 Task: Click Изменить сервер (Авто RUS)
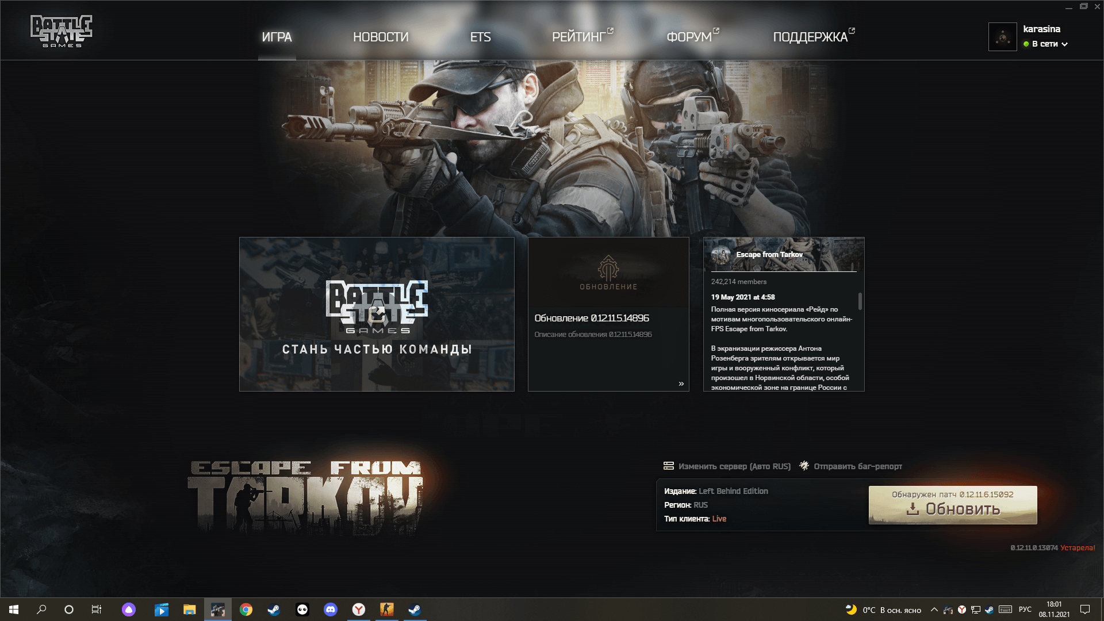coord(734,466)
